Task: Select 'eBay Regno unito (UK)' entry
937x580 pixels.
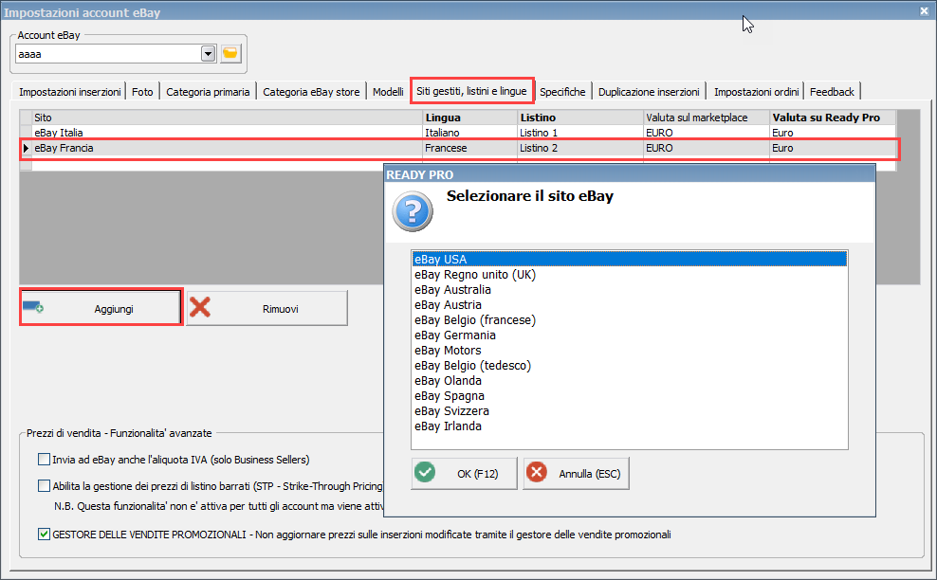Action: [x=629, y=274]
